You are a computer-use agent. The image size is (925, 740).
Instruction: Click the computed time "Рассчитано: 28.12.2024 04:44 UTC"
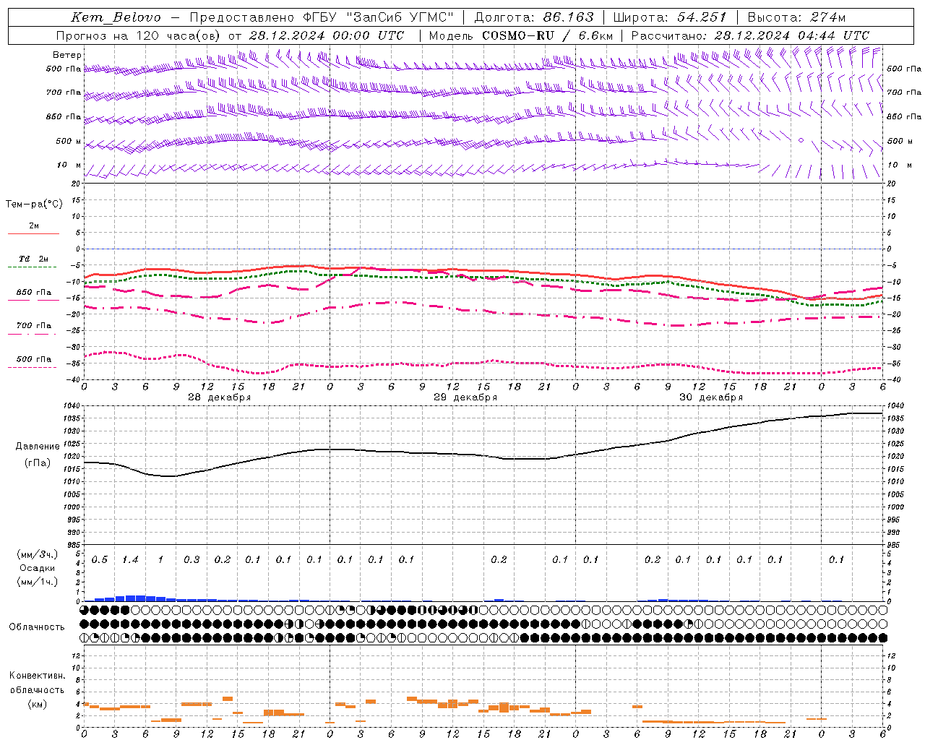point(750,35)
